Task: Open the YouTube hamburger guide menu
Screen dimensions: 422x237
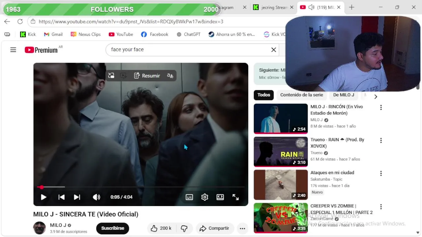Action: pos(13,50)
